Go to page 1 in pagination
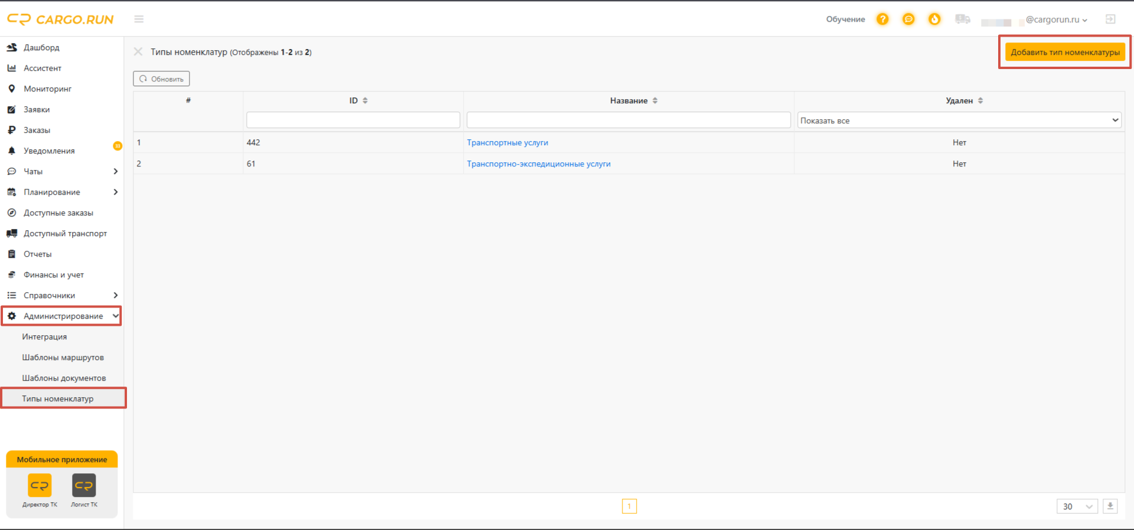This screenshot has width=1134, height=530. coord(629,506)
